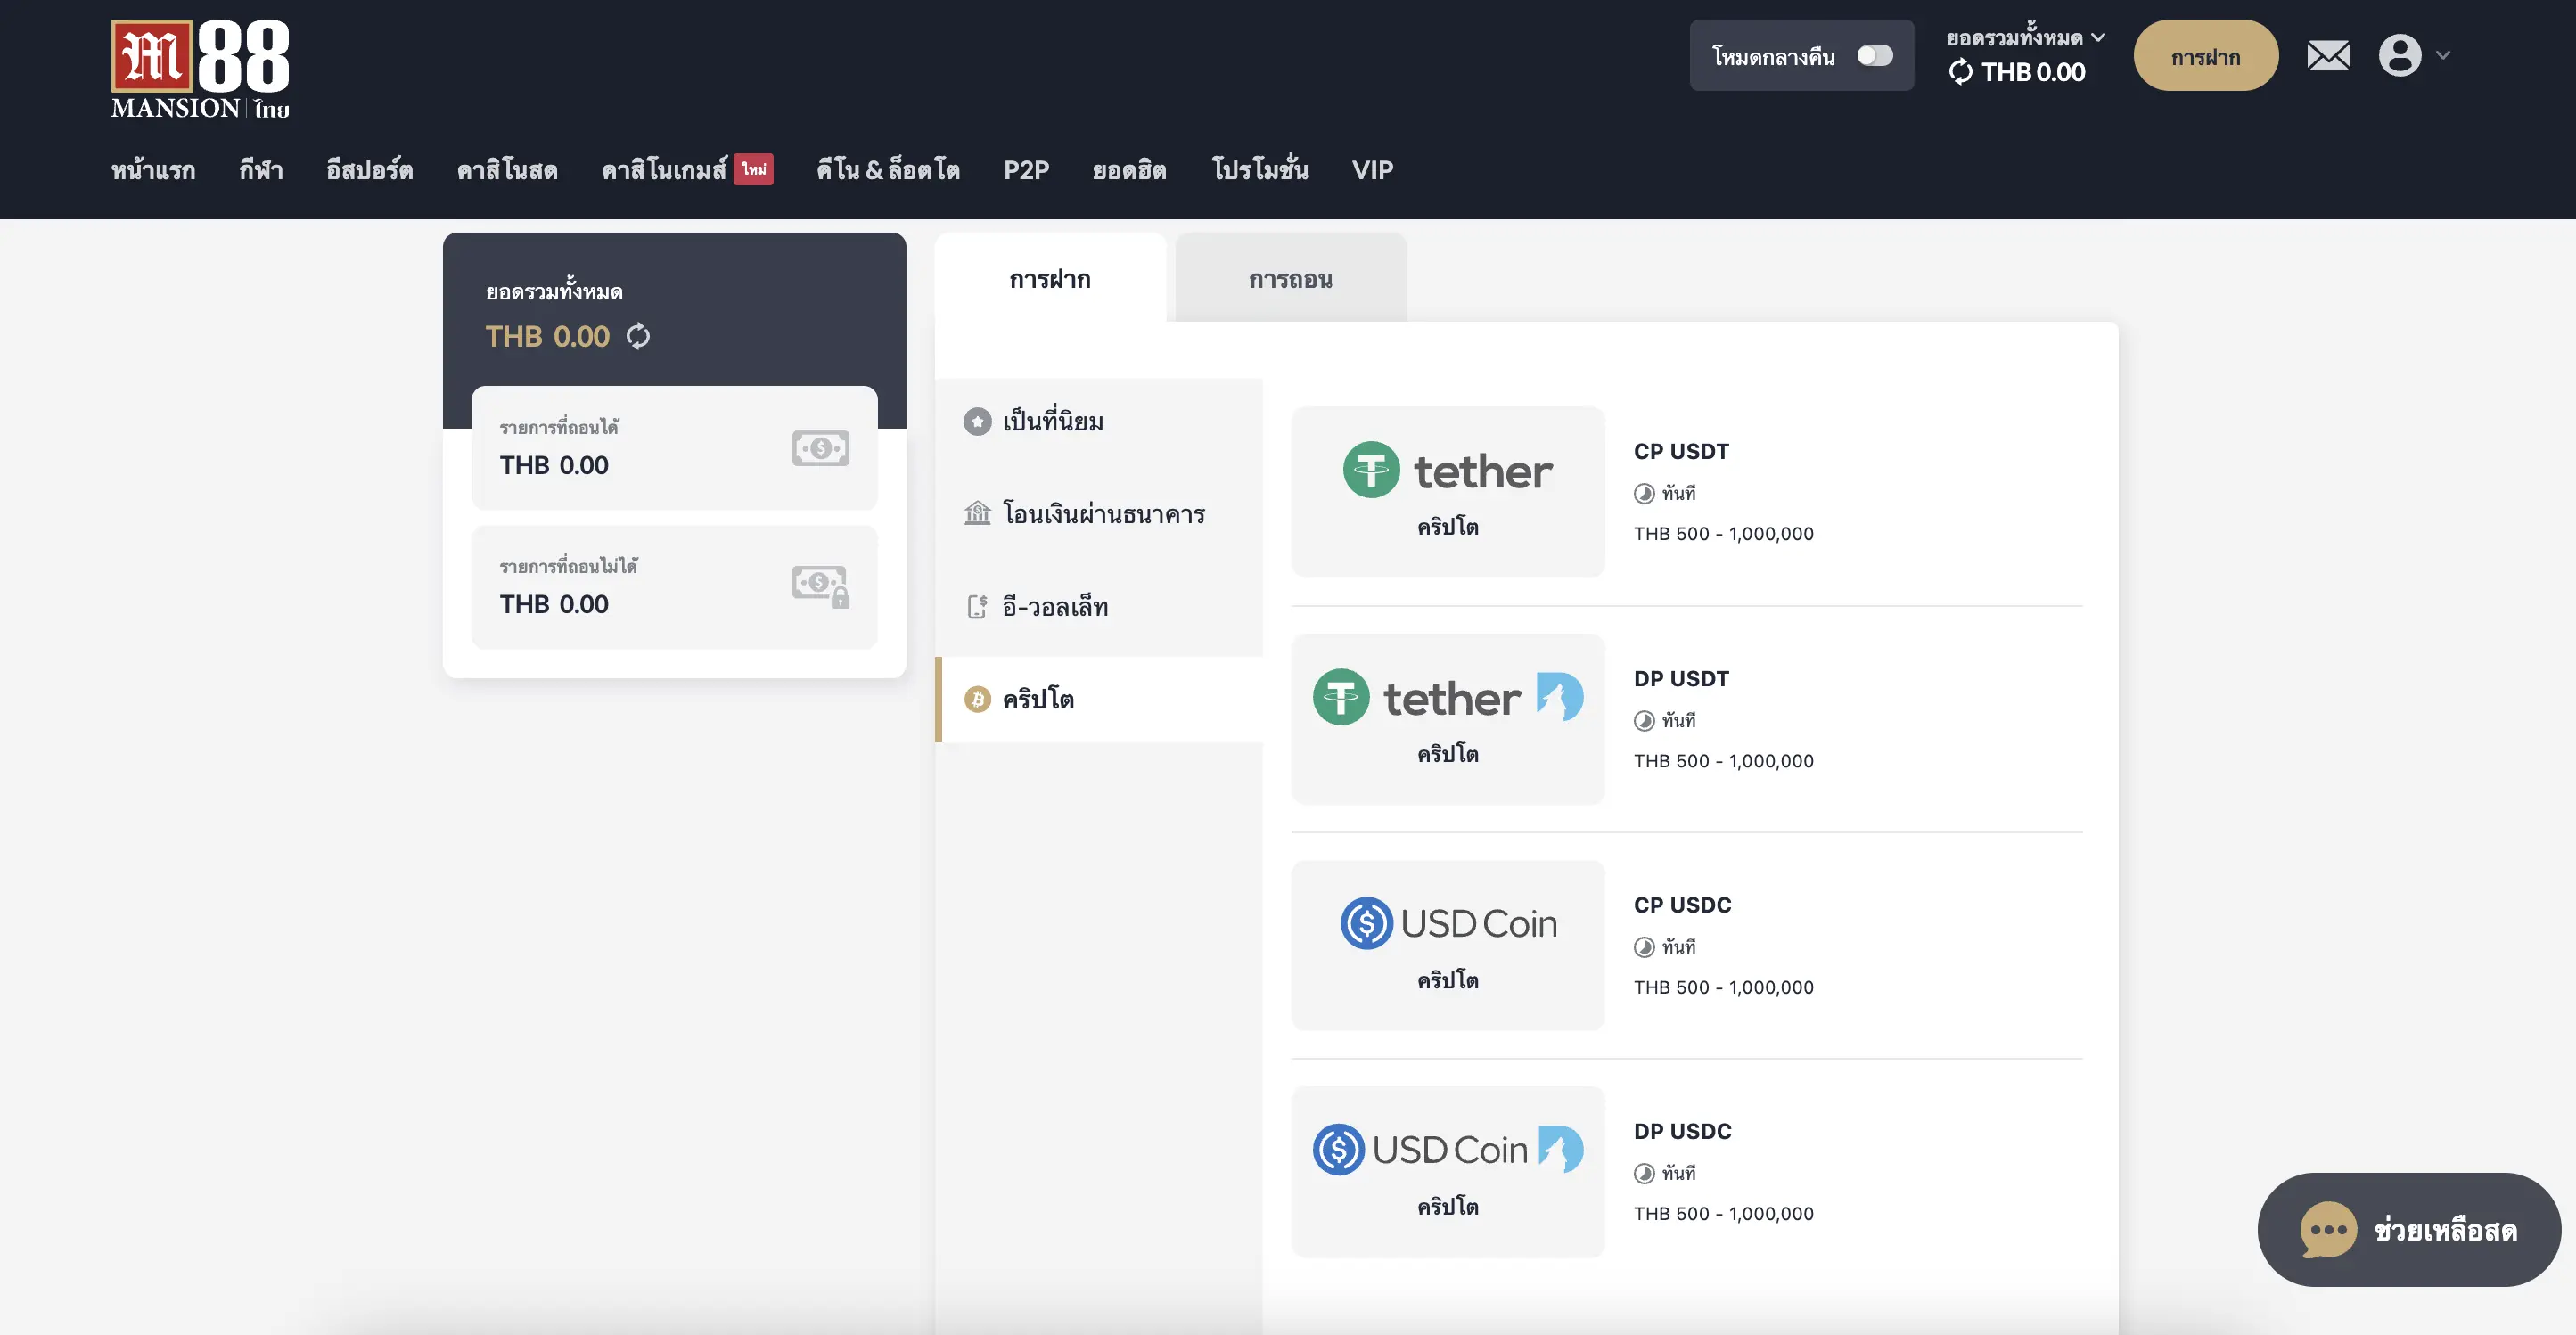The height and width of the screenshot is (1335, 2576).
Task: Open the VIP navigation link
Action: (1372, 170)
